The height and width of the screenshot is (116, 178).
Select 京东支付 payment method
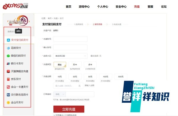[x=16, y=79]
